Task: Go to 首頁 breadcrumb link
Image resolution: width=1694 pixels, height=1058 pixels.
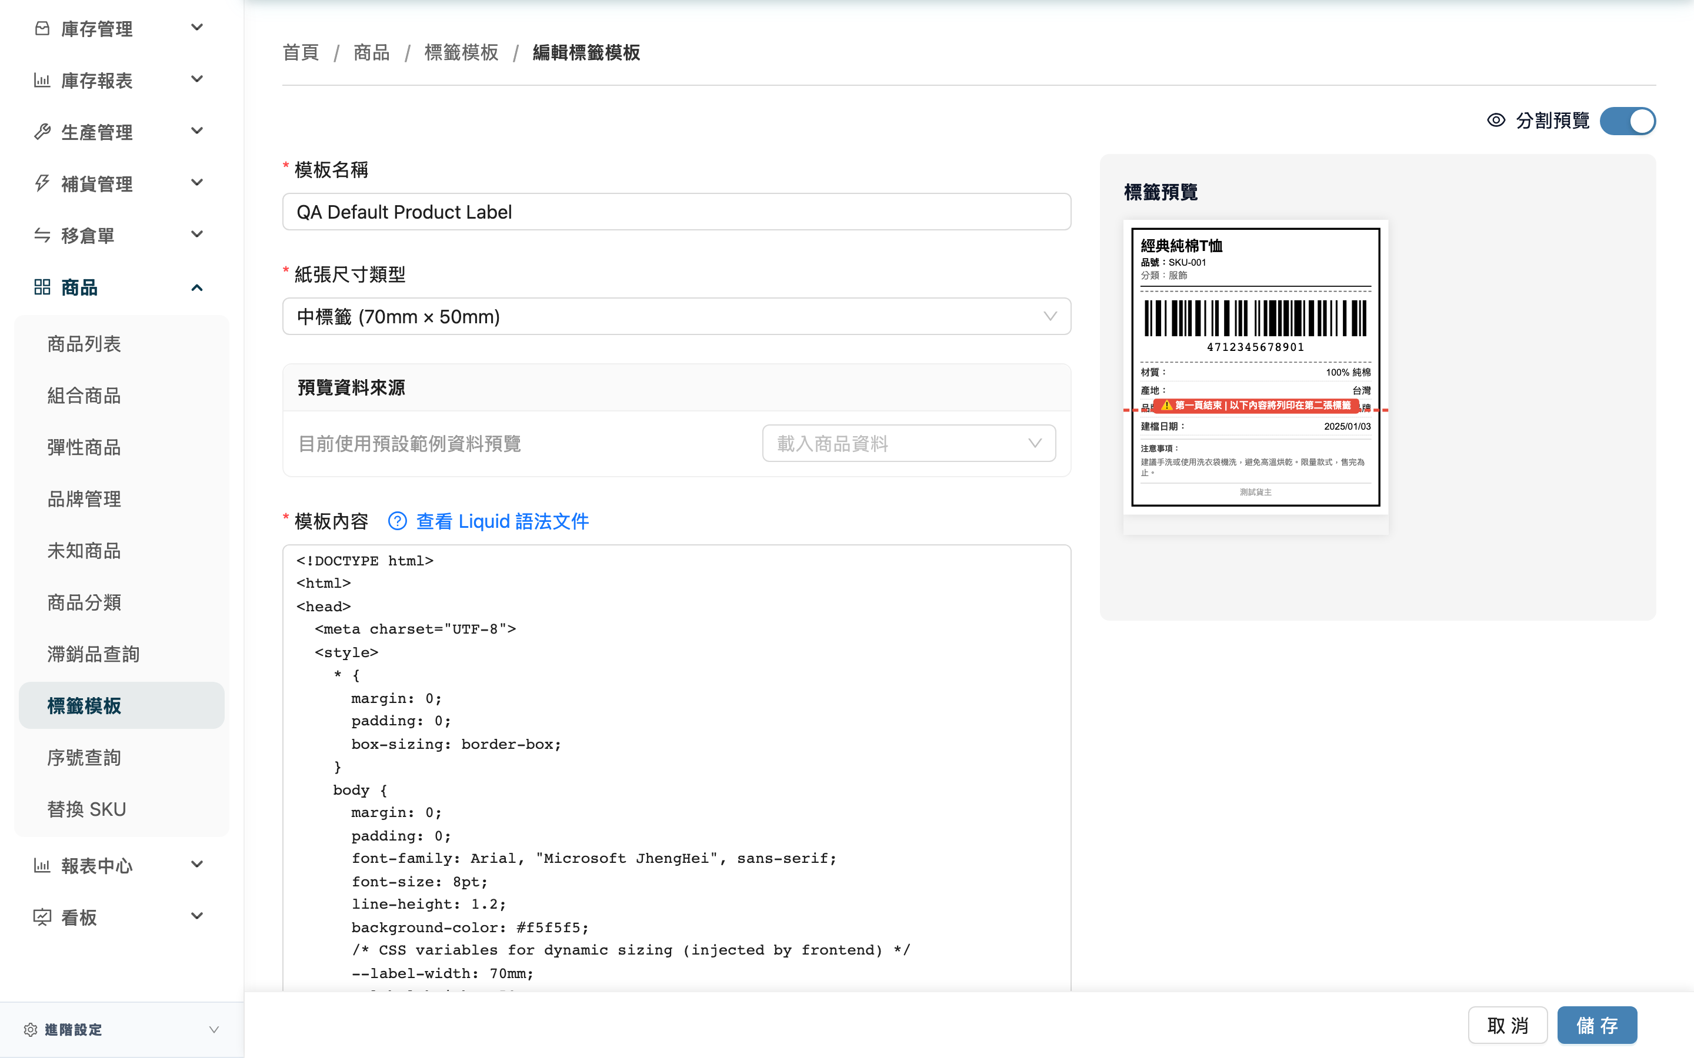Action: point(301,52)
